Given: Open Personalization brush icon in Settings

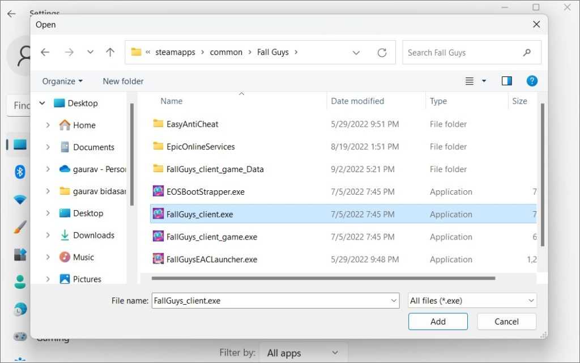Looking at the screenshot, I should [20, 227].
